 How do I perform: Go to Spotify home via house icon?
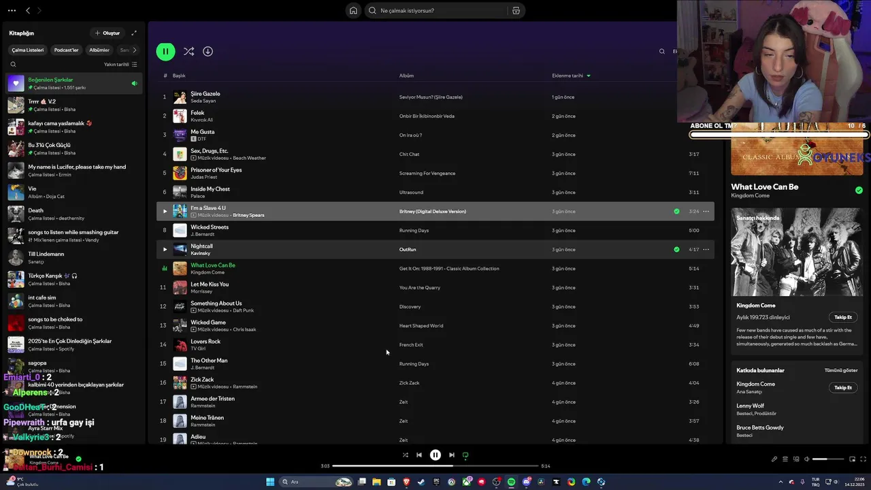[x=353, y=10]
